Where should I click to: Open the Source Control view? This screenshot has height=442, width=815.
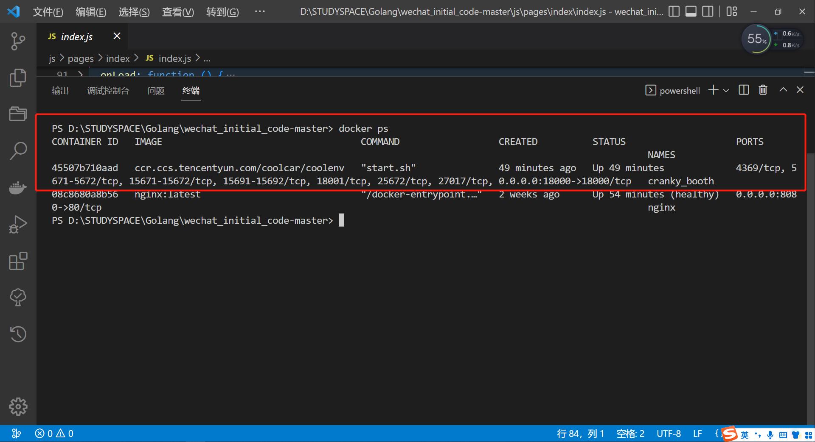18,41
